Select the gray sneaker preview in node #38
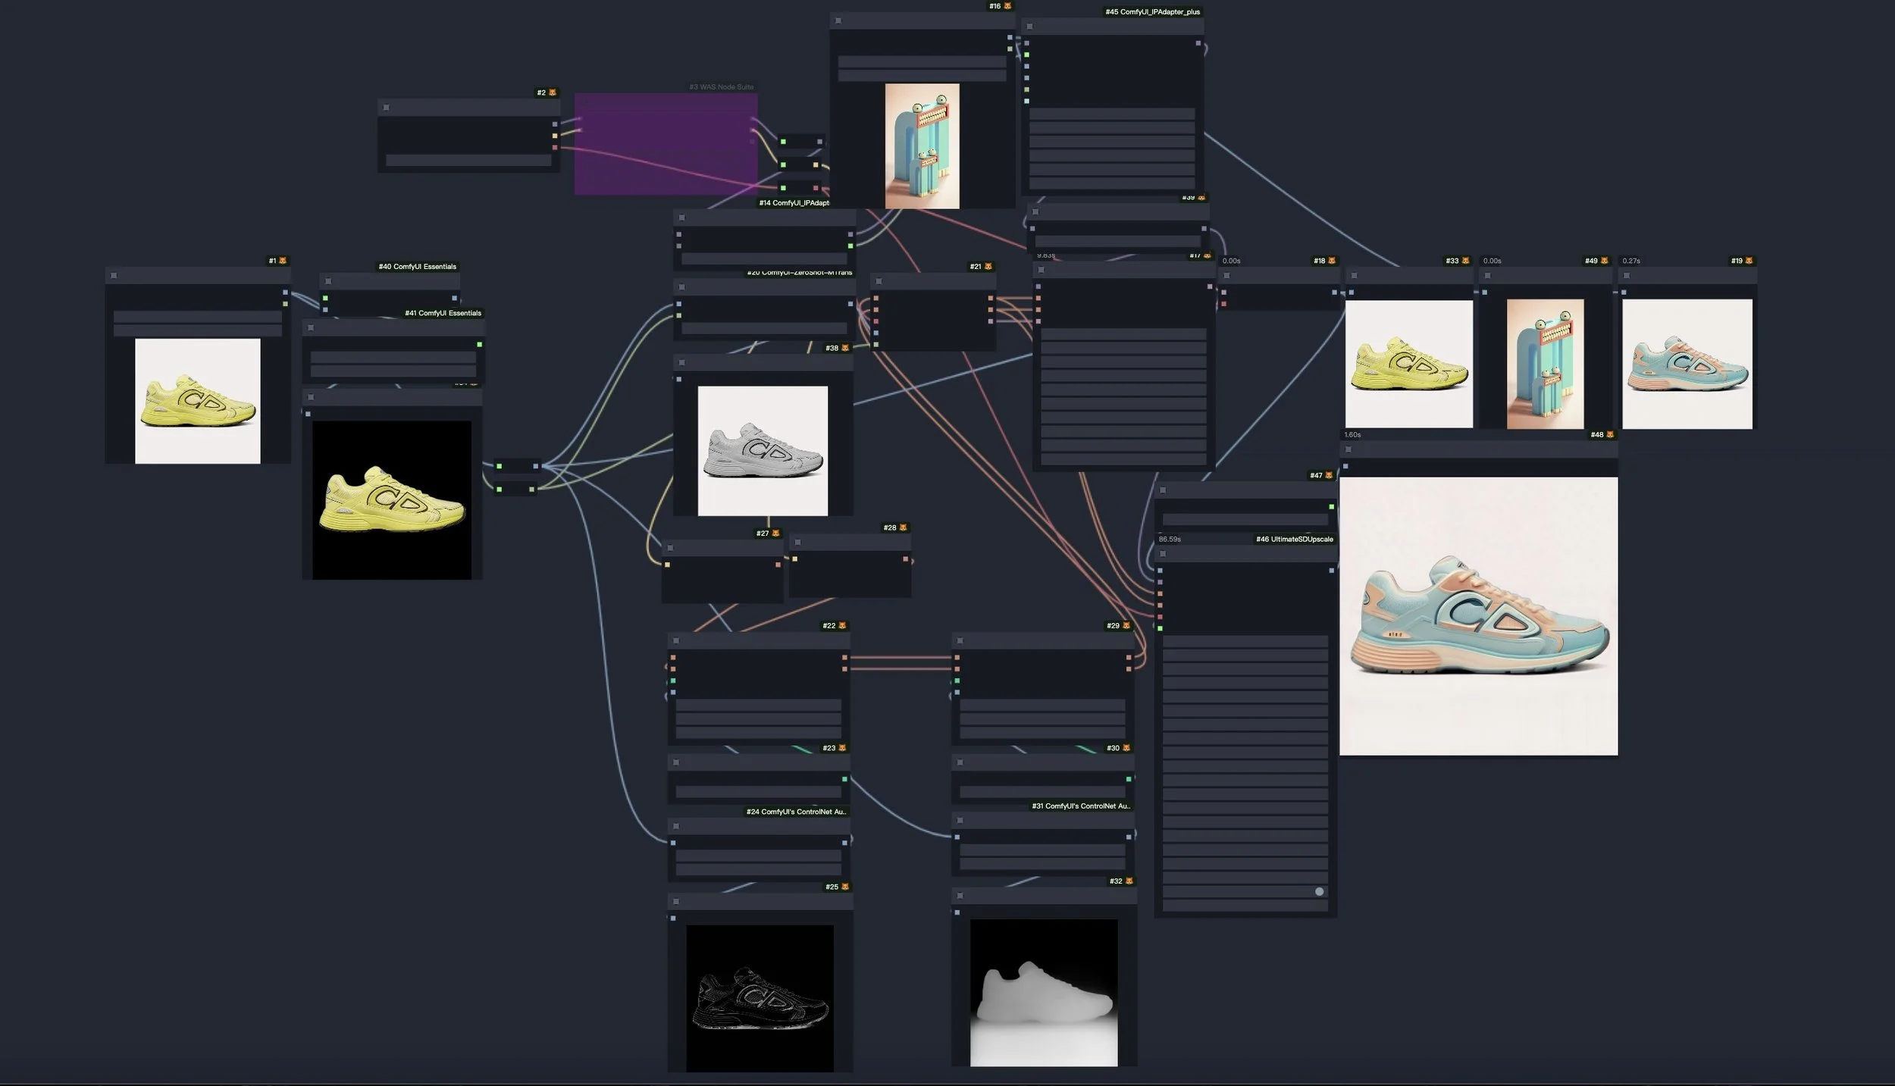The image size is (1895, 1086). [763, 451]
